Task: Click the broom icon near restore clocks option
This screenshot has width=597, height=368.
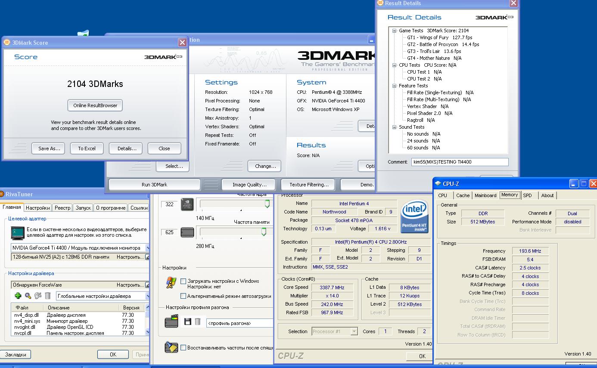Action: point(171,347)
